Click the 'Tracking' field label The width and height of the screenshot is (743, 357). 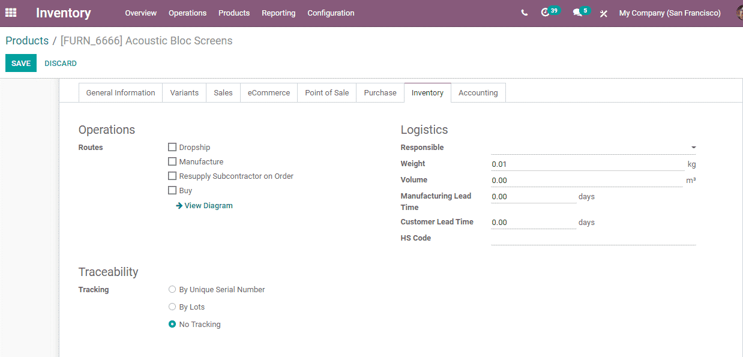pos(94,289)
